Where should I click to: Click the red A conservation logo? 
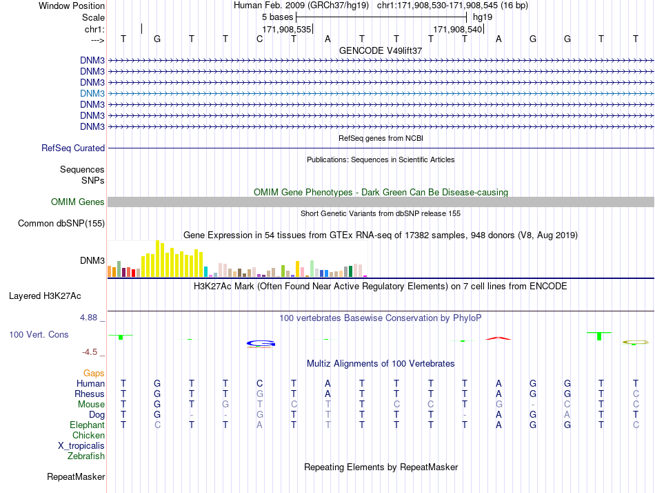point(498,338)
